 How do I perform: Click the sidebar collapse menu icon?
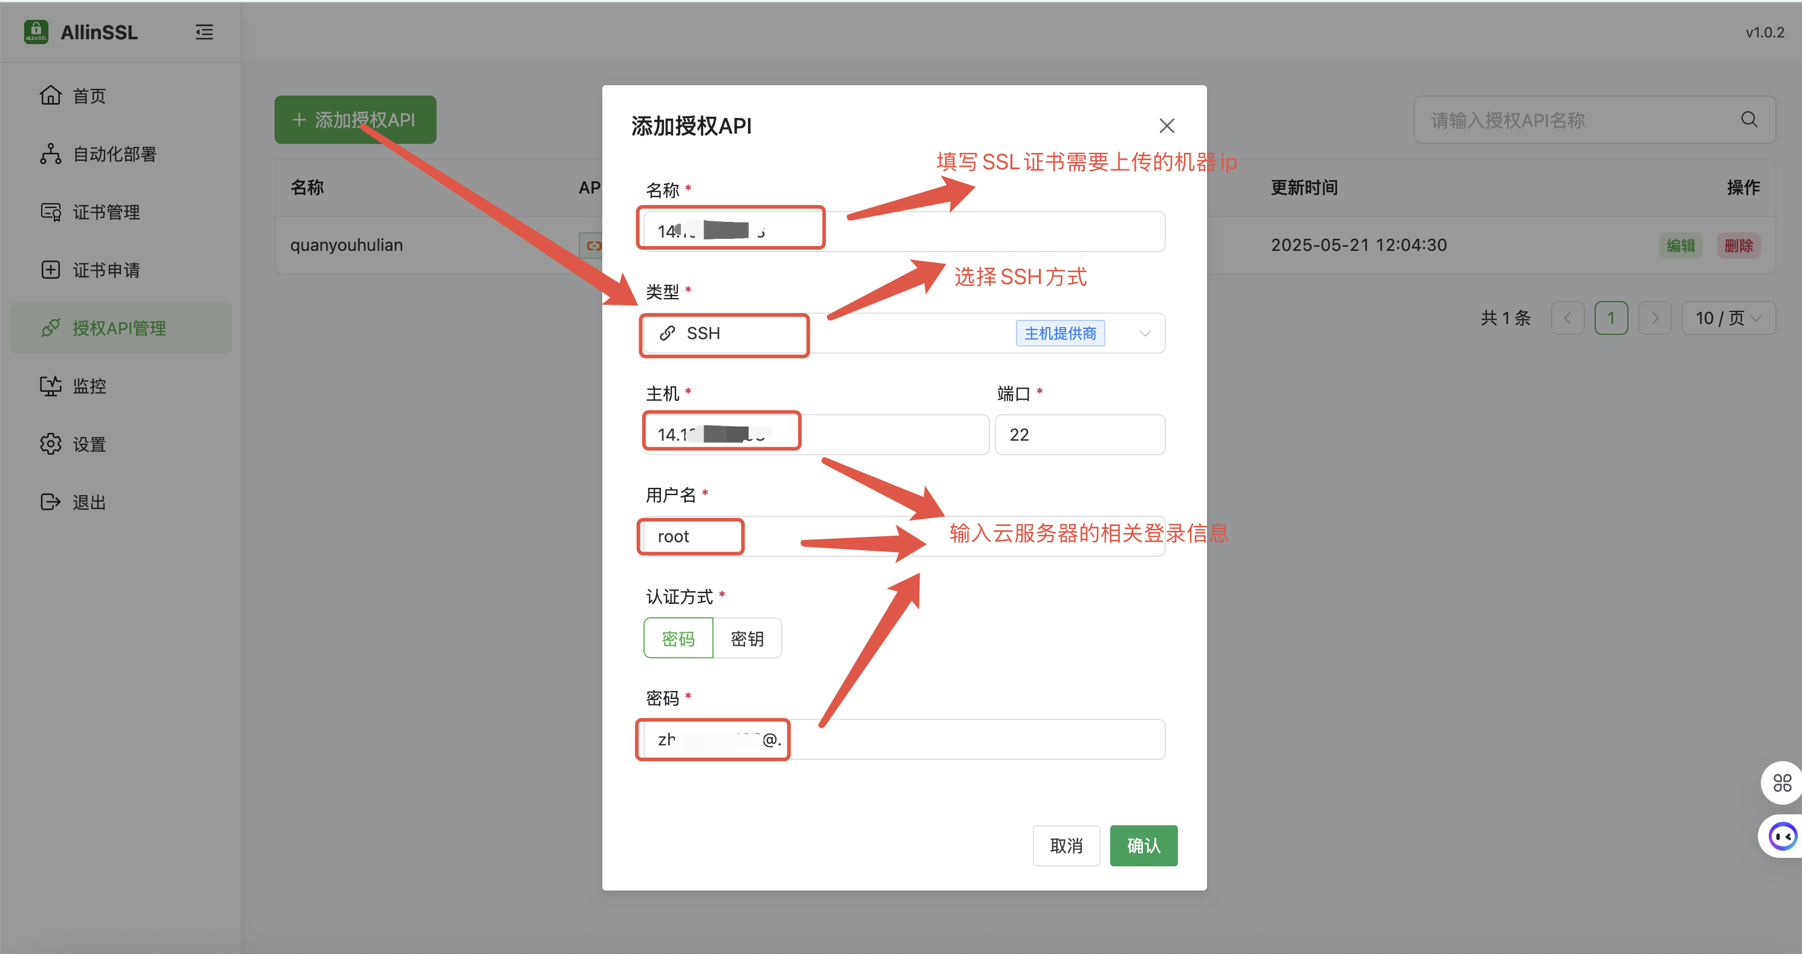coord(204,32)
